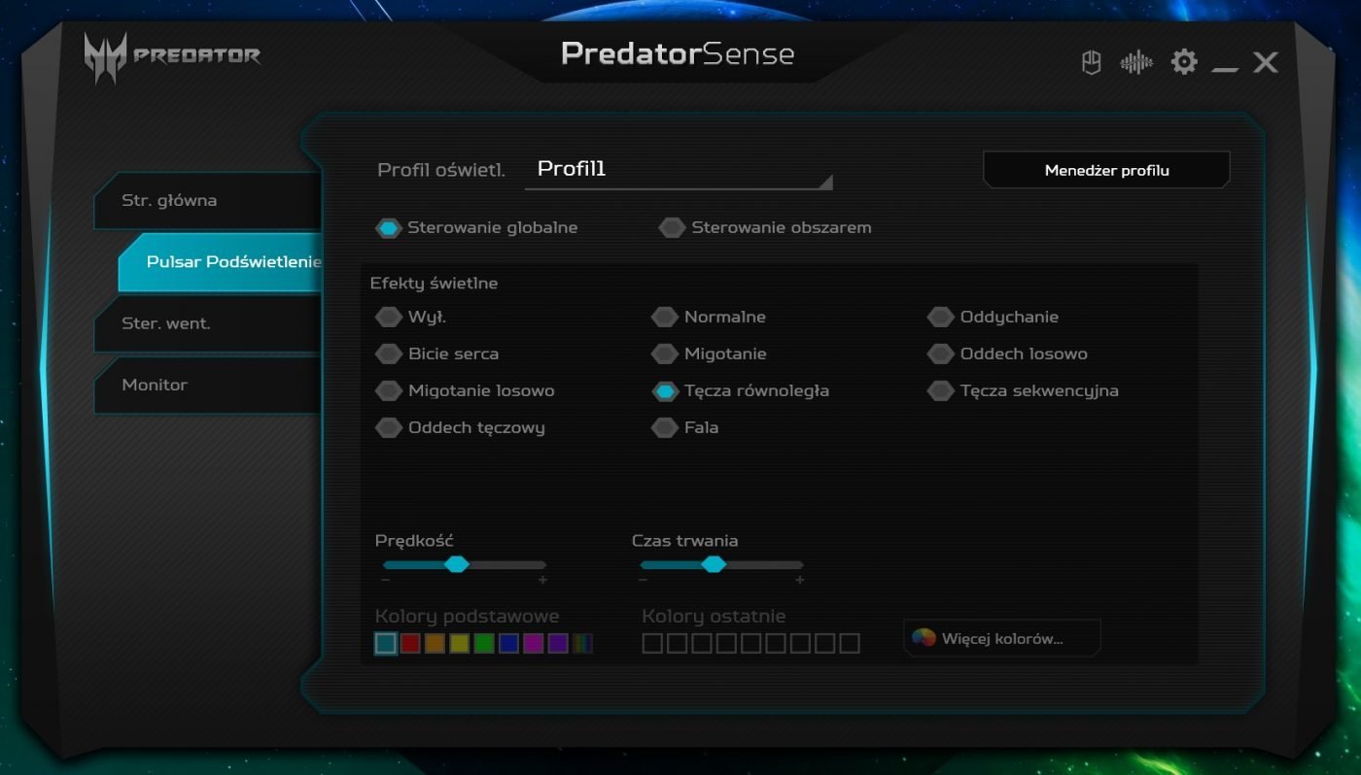Pick the green basic color swatch
Screen dimensions: 1361x775
(x=484, y=644)
